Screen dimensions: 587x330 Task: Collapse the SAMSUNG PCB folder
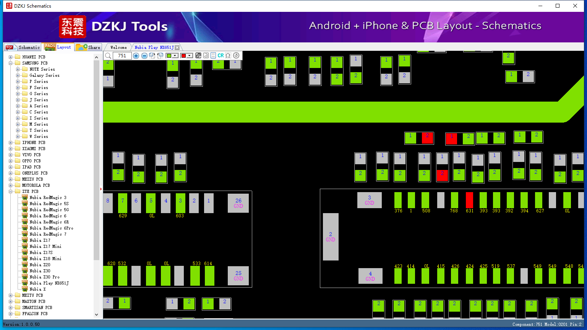(11, 63)
